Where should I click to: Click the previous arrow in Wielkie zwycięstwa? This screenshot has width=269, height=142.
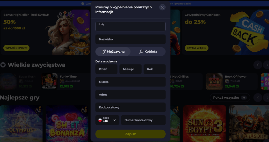click(258, 65)
